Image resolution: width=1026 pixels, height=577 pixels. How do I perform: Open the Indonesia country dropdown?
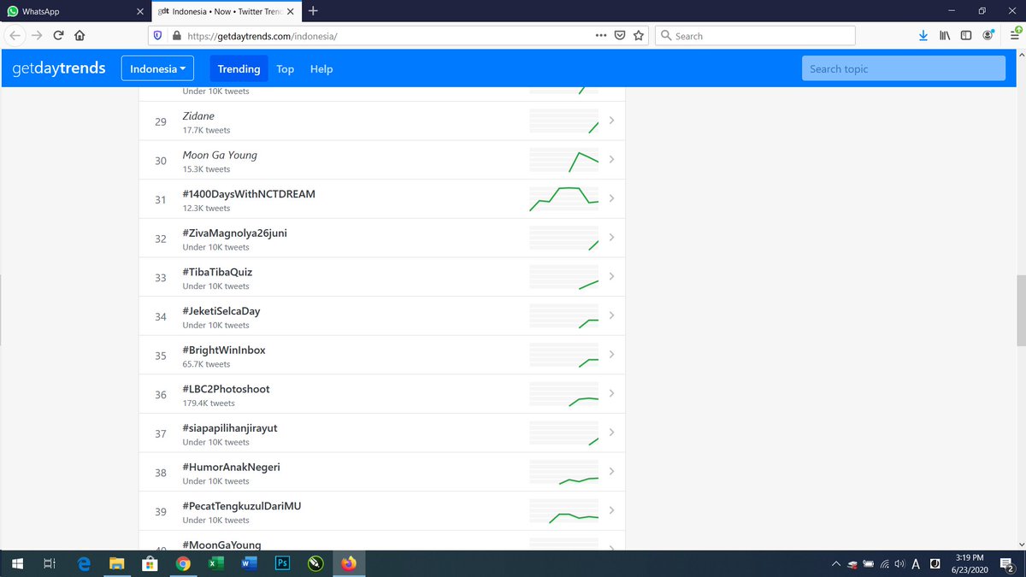(x=158, y=68)
